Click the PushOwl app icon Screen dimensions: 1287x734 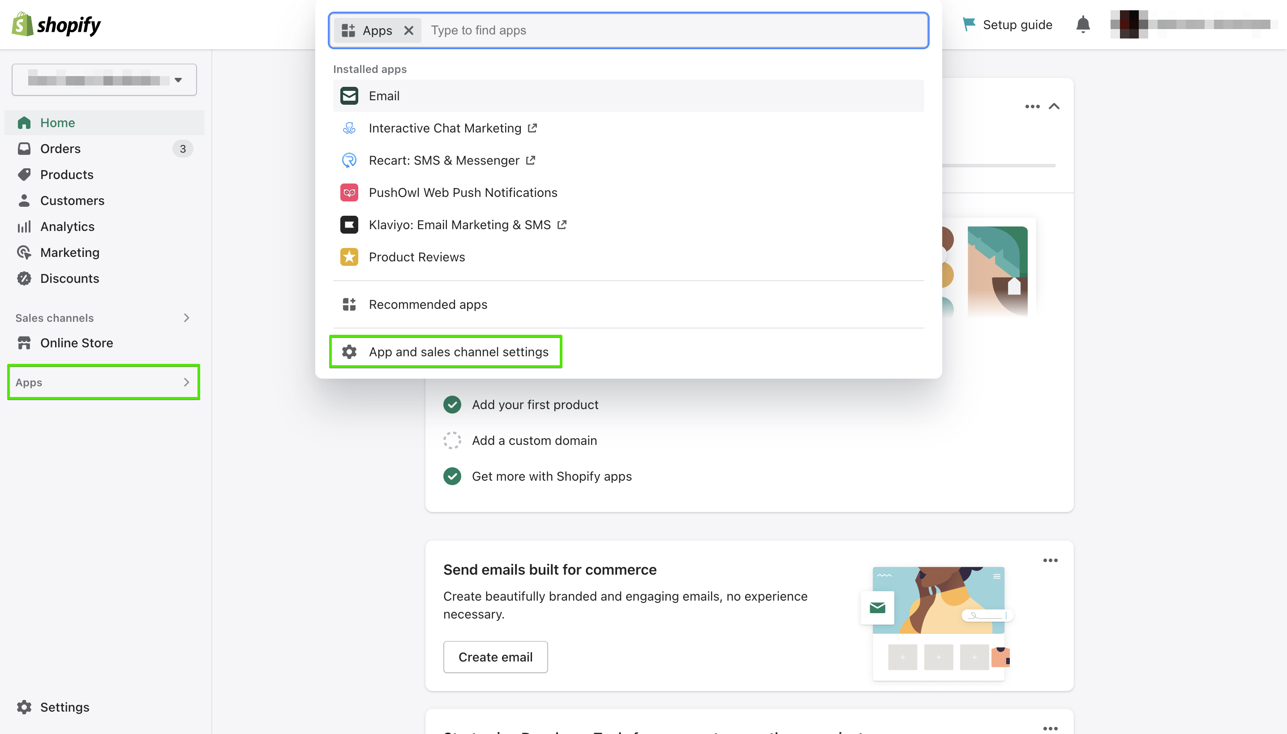pos(349,192)
